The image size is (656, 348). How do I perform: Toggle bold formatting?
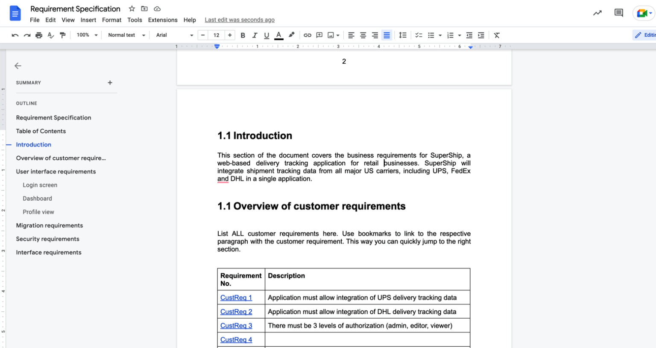point(243,35)
